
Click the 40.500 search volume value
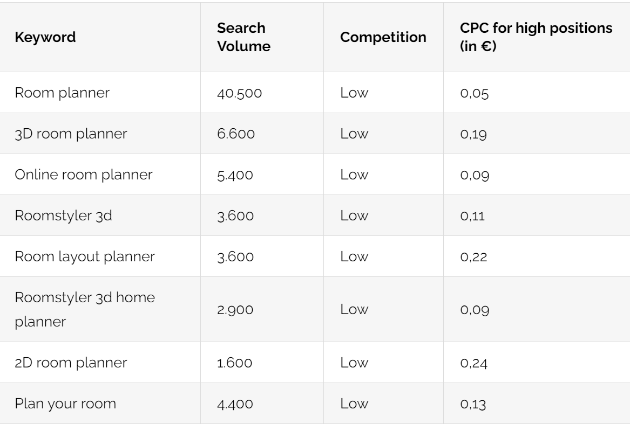[x=240, y=93]
